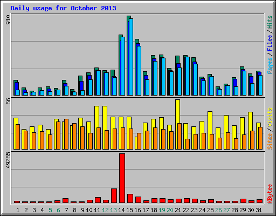Click the red KBytes bar for day 16

(x=138, y=200)
